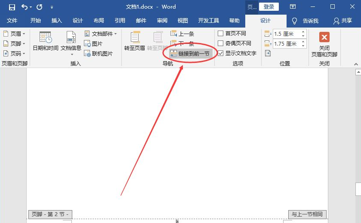Click 共享 Share button
361x223 pixels.
342,21
